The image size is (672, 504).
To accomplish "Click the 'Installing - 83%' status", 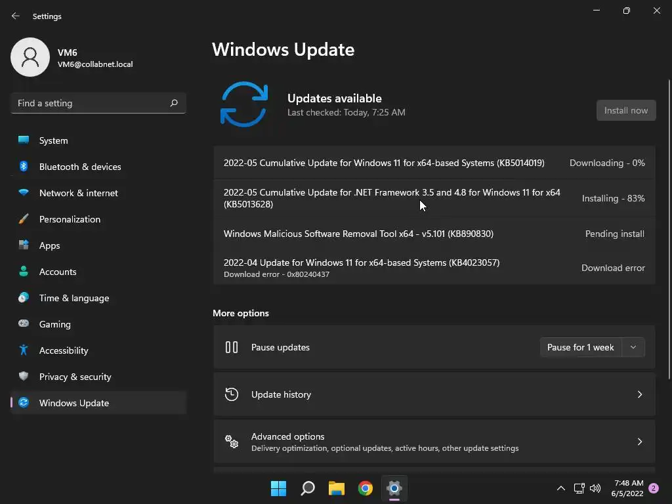I will [614, 198].
